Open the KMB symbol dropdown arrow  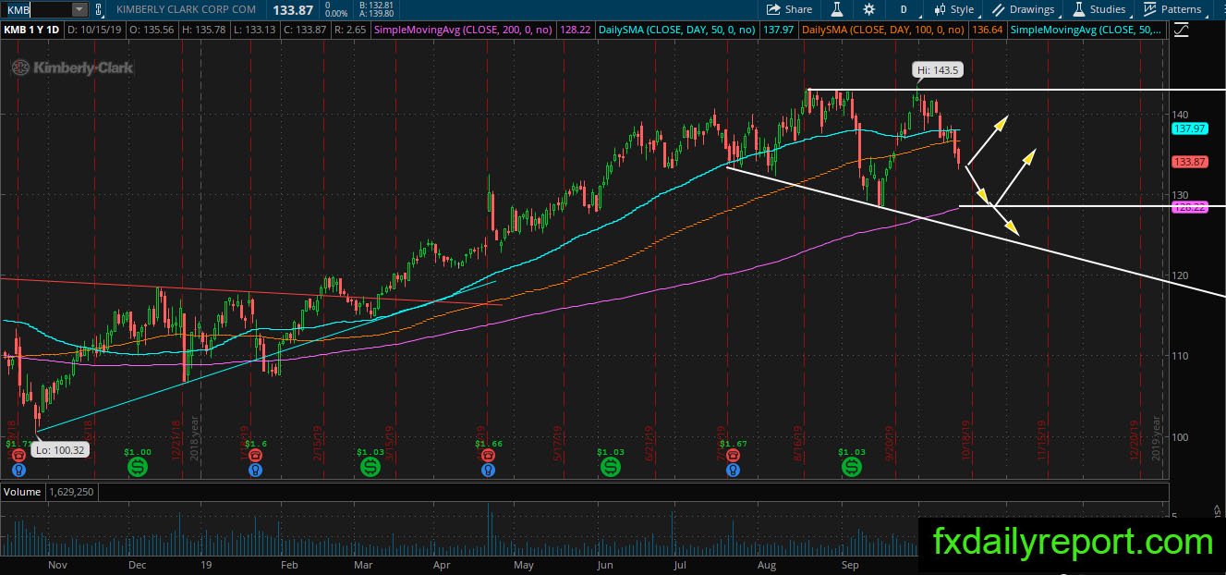(79, 9)
